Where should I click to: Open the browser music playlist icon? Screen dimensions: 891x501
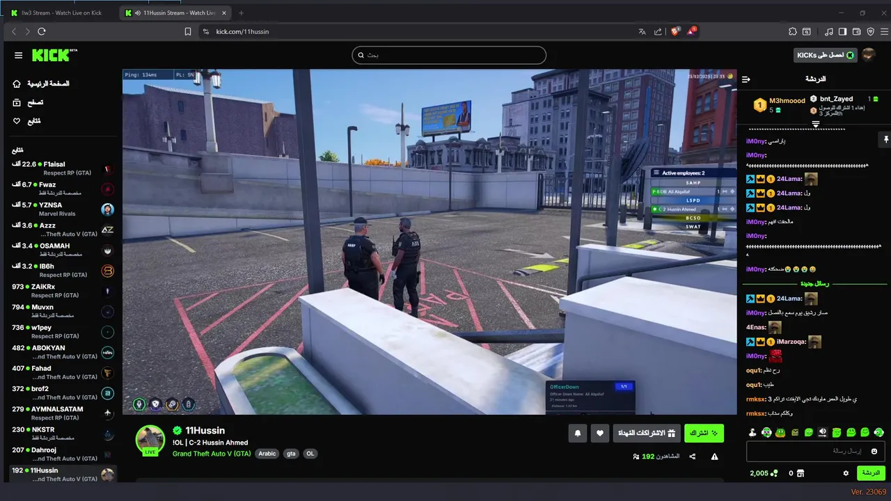[x=828, y=31]
